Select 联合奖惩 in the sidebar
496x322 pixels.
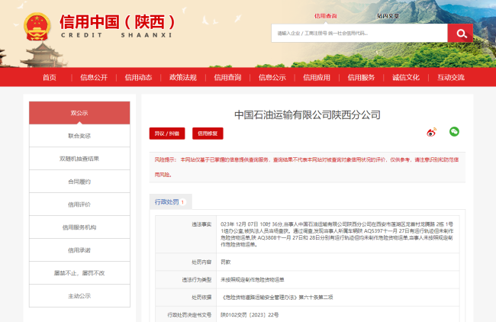tap(79, 136)
